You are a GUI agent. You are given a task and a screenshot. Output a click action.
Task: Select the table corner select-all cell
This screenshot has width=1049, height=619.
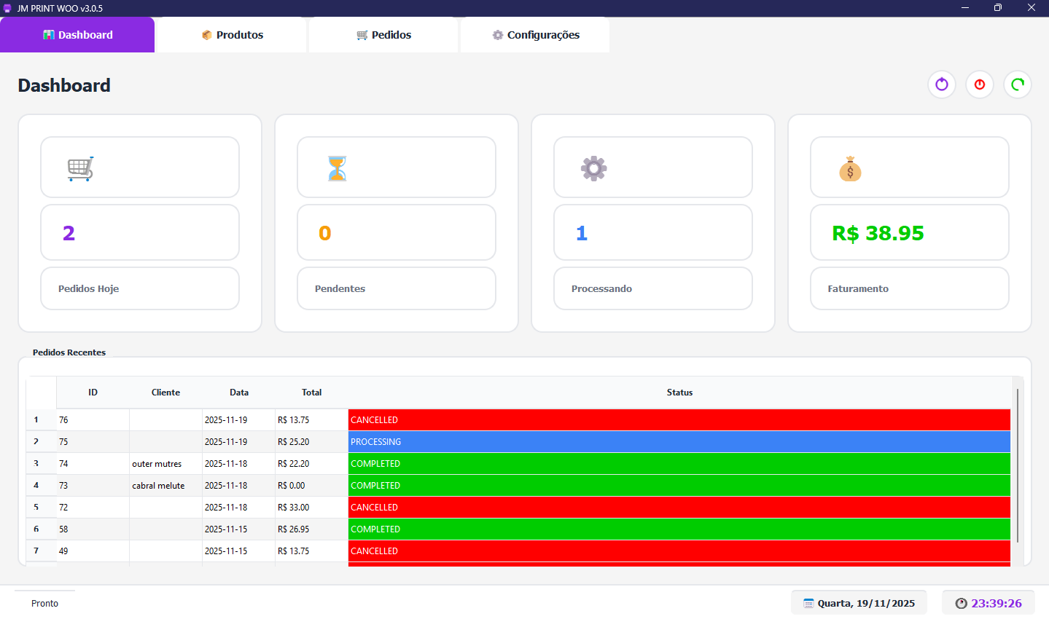point(42,393)
